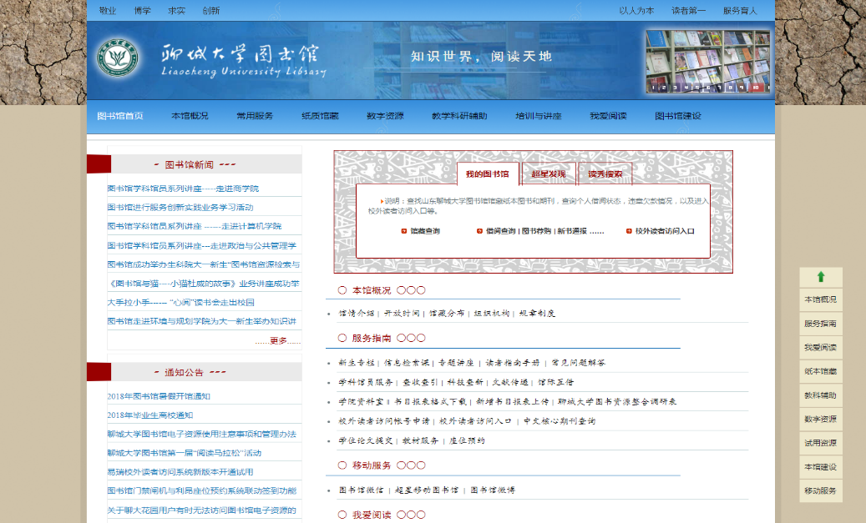Open notice 易瑞校外读者访问系统新版本开通试用
866x523 pixels.
180,471
